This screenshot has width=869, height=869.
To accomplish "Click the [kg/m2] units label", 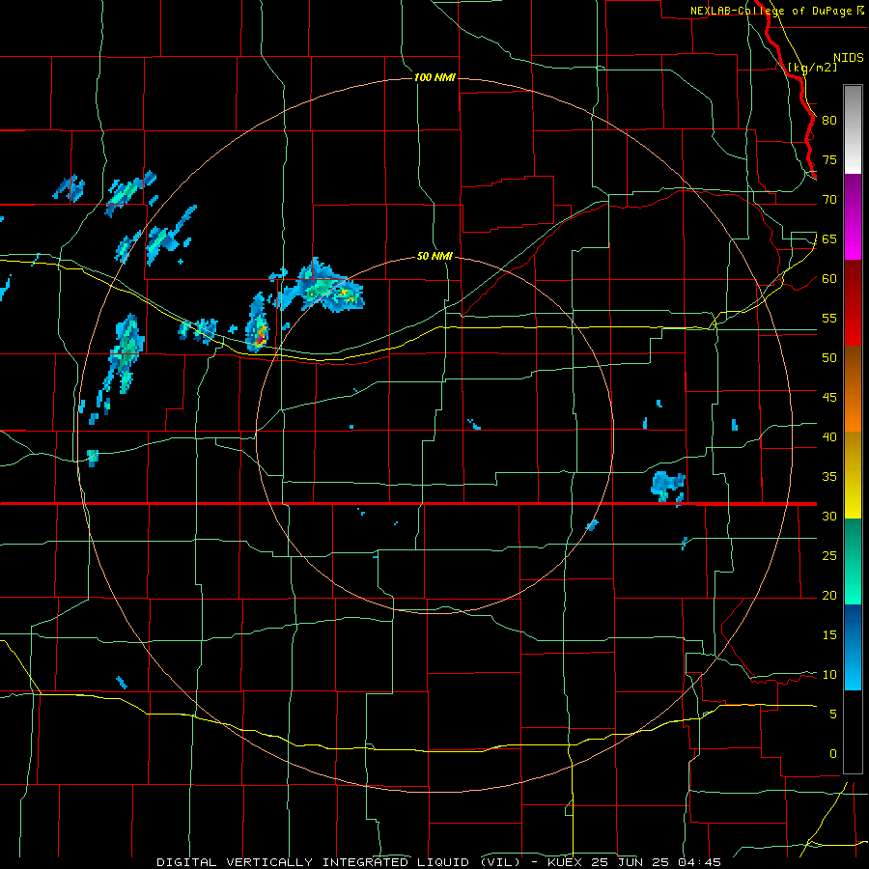I will [812, 68].
